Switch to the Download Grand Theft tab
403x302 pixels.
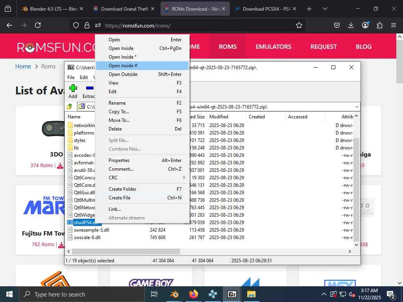pos(124,9)
